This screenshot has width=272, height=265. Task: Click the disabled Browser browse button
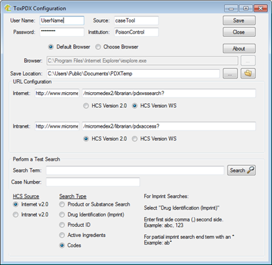pos(248,61)
